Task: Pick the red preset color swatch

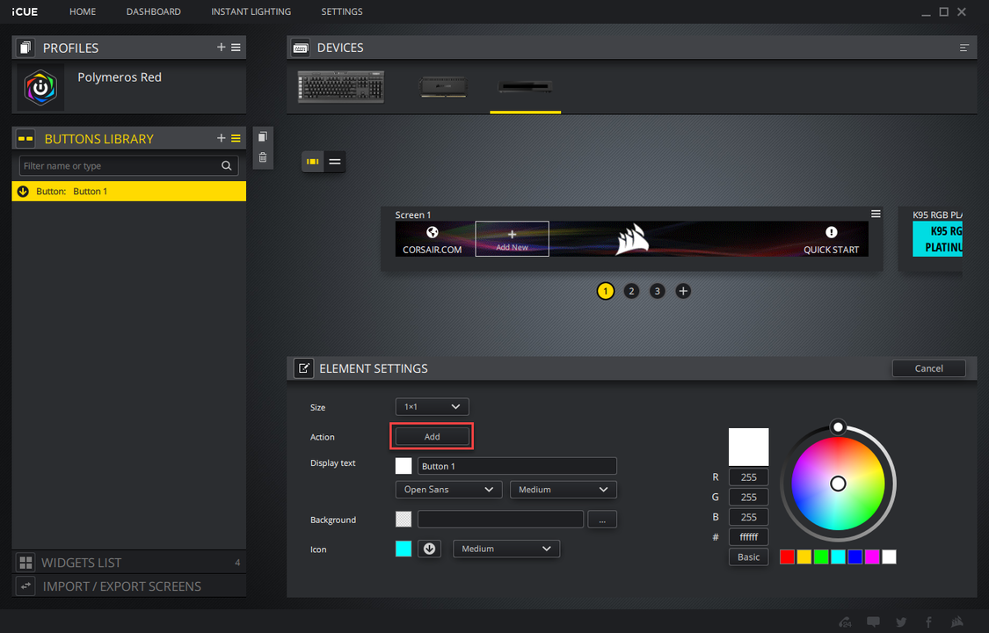Action: (787, 557)
